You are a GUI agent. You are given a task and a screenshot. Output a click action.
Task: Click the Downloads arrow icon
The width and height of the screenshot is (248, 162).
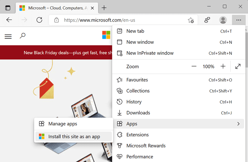click(119, 113)
